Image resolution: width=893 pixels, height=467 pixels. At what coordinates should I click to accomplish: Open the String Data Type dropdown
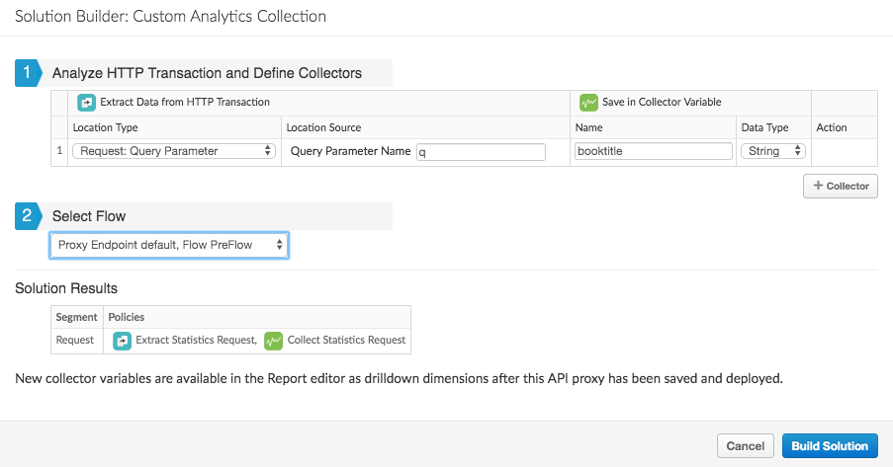tap(772, 151)
